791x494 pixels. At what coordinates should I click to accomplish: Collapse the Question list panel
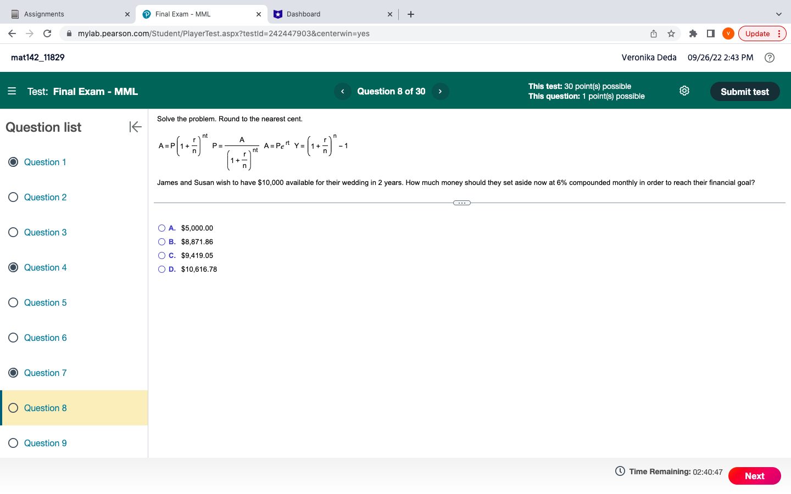135,127
